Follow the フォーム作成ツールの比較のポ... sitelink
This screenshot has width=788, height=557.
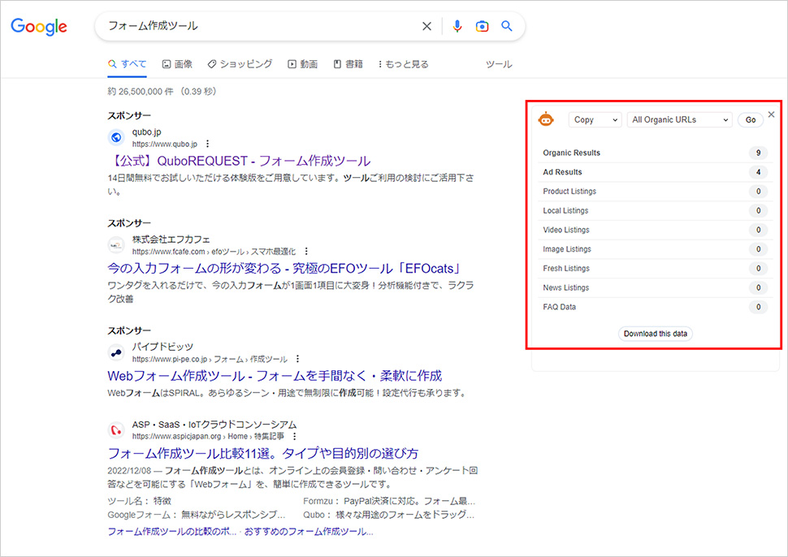click(x=172, y=531)
